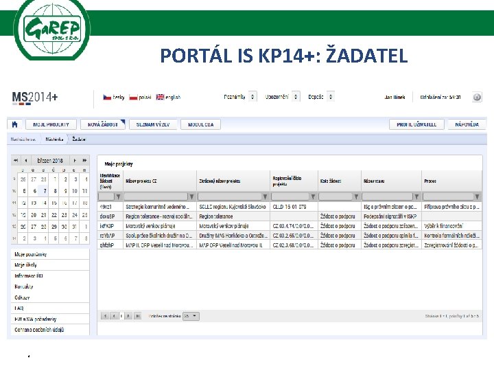
Task: Click filter field under Registrační číslo projektu
Action: click(290, 196)
